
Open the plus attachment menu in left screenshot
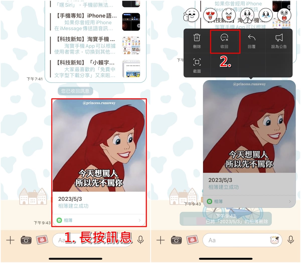point(10,240)
